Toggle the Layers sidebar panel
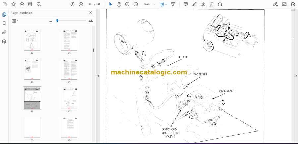This screenshot has height=144, width=298. point(4,41)
